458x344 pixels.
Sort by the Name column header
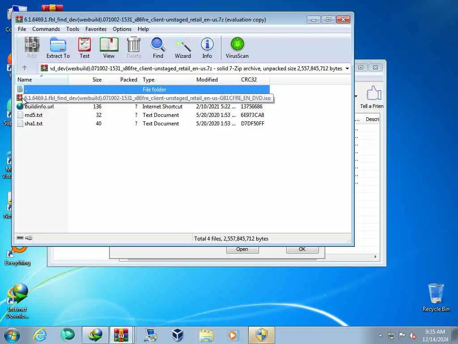tap(42, 80)
